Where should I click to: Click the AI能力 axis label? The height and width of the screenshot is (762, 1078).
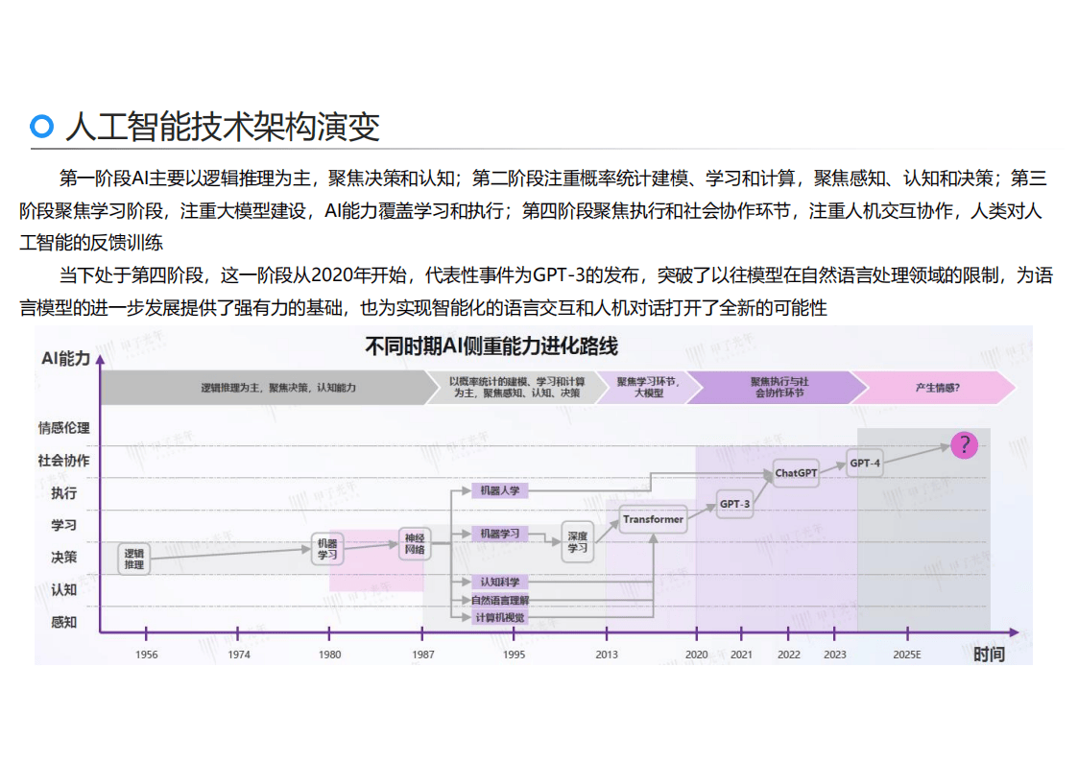(66, 358)
